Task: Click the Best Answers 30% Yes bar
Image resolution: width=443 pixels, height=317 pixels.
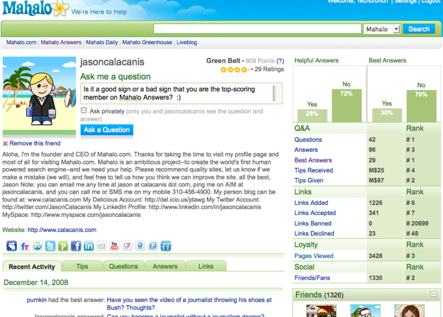Action: pos(387,116)
